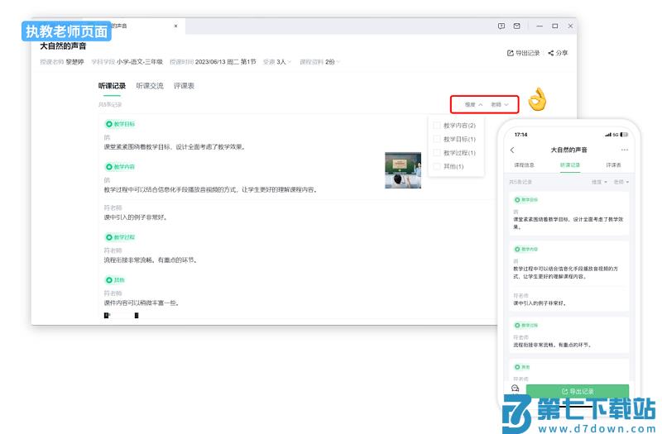Open the three-dot more menu on phone
Screen dimensions: 662x434
pos(625,150)
